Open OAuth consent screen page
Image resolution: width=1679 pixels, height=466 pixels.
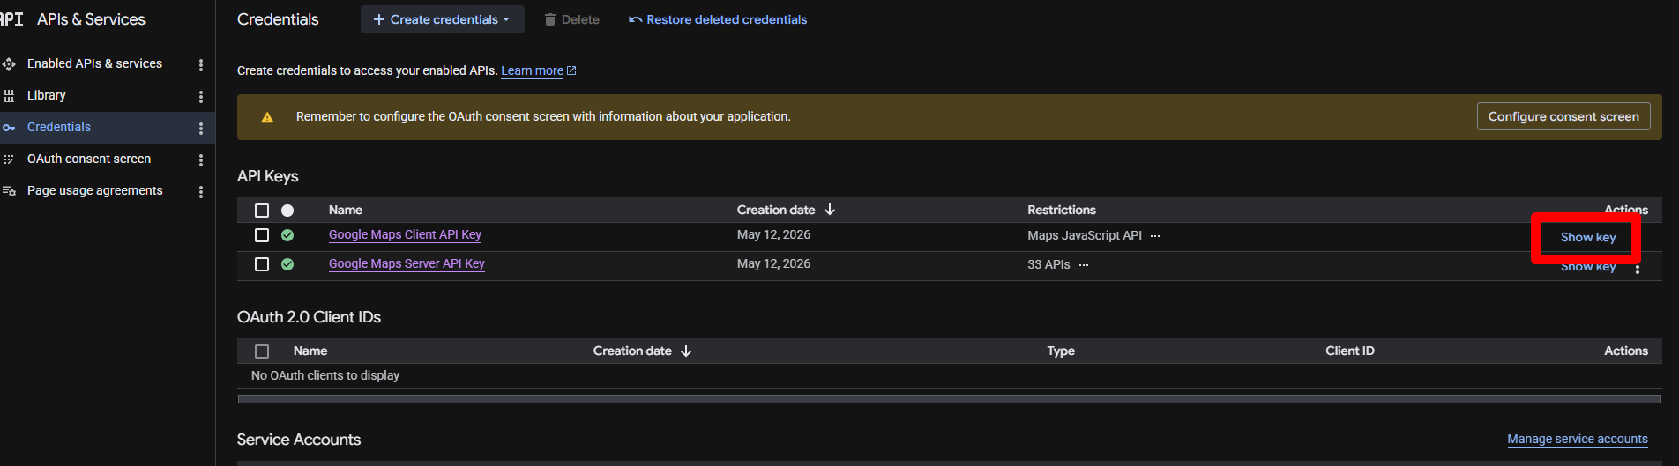point(89,159)
